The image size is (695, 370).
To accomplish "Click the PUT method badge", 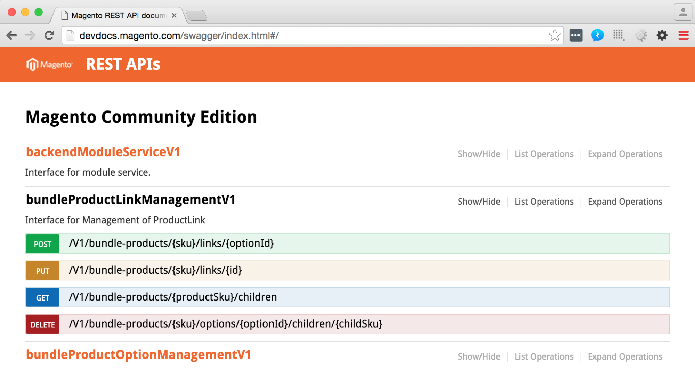I will (x=42, y=271).
